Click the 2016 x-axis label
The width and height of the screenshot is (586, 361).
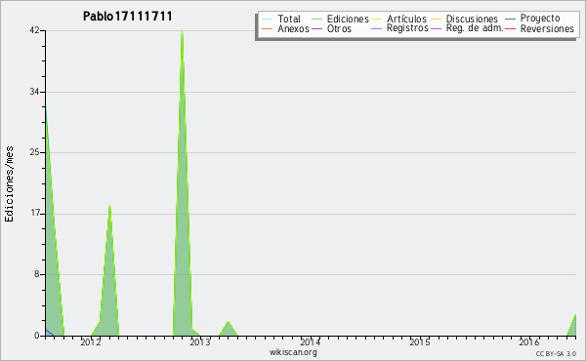pyautogui.click(x=528, y=342)
